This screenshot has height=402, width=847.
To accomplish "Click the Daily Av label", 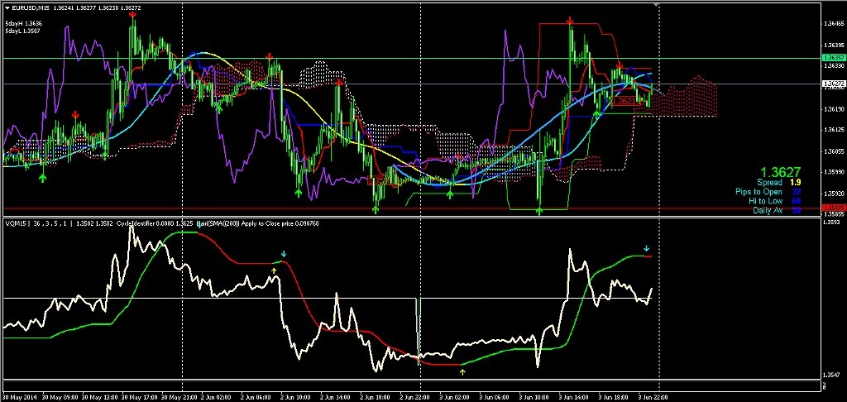I will tap(768, 210).
